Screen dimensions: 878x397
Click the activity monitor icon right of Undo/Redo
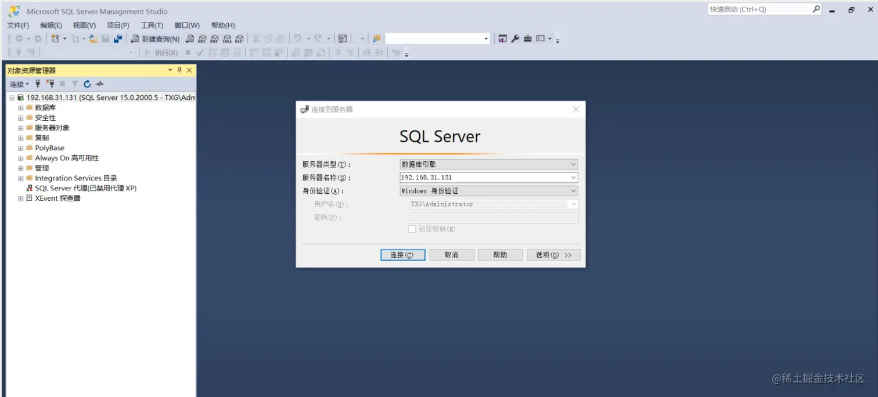pyautogui.click(x=343, y=39)
